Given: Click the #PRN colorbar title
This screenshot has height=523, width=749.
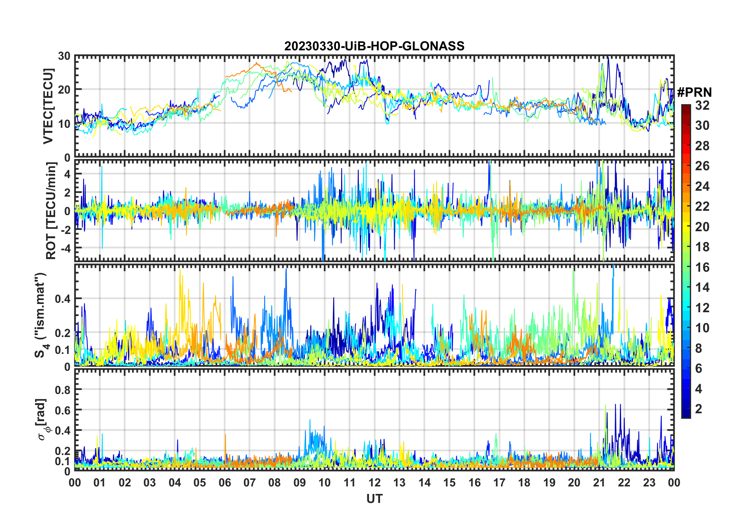Looking at the screenshot, I should [694, 92].
